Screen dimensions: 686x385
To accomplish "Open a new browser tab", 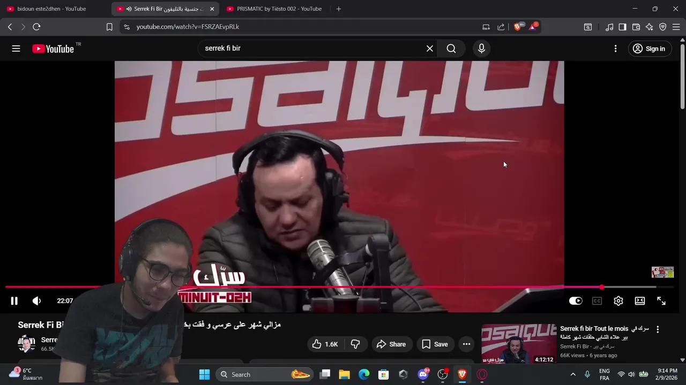I will tap(338, 9).
